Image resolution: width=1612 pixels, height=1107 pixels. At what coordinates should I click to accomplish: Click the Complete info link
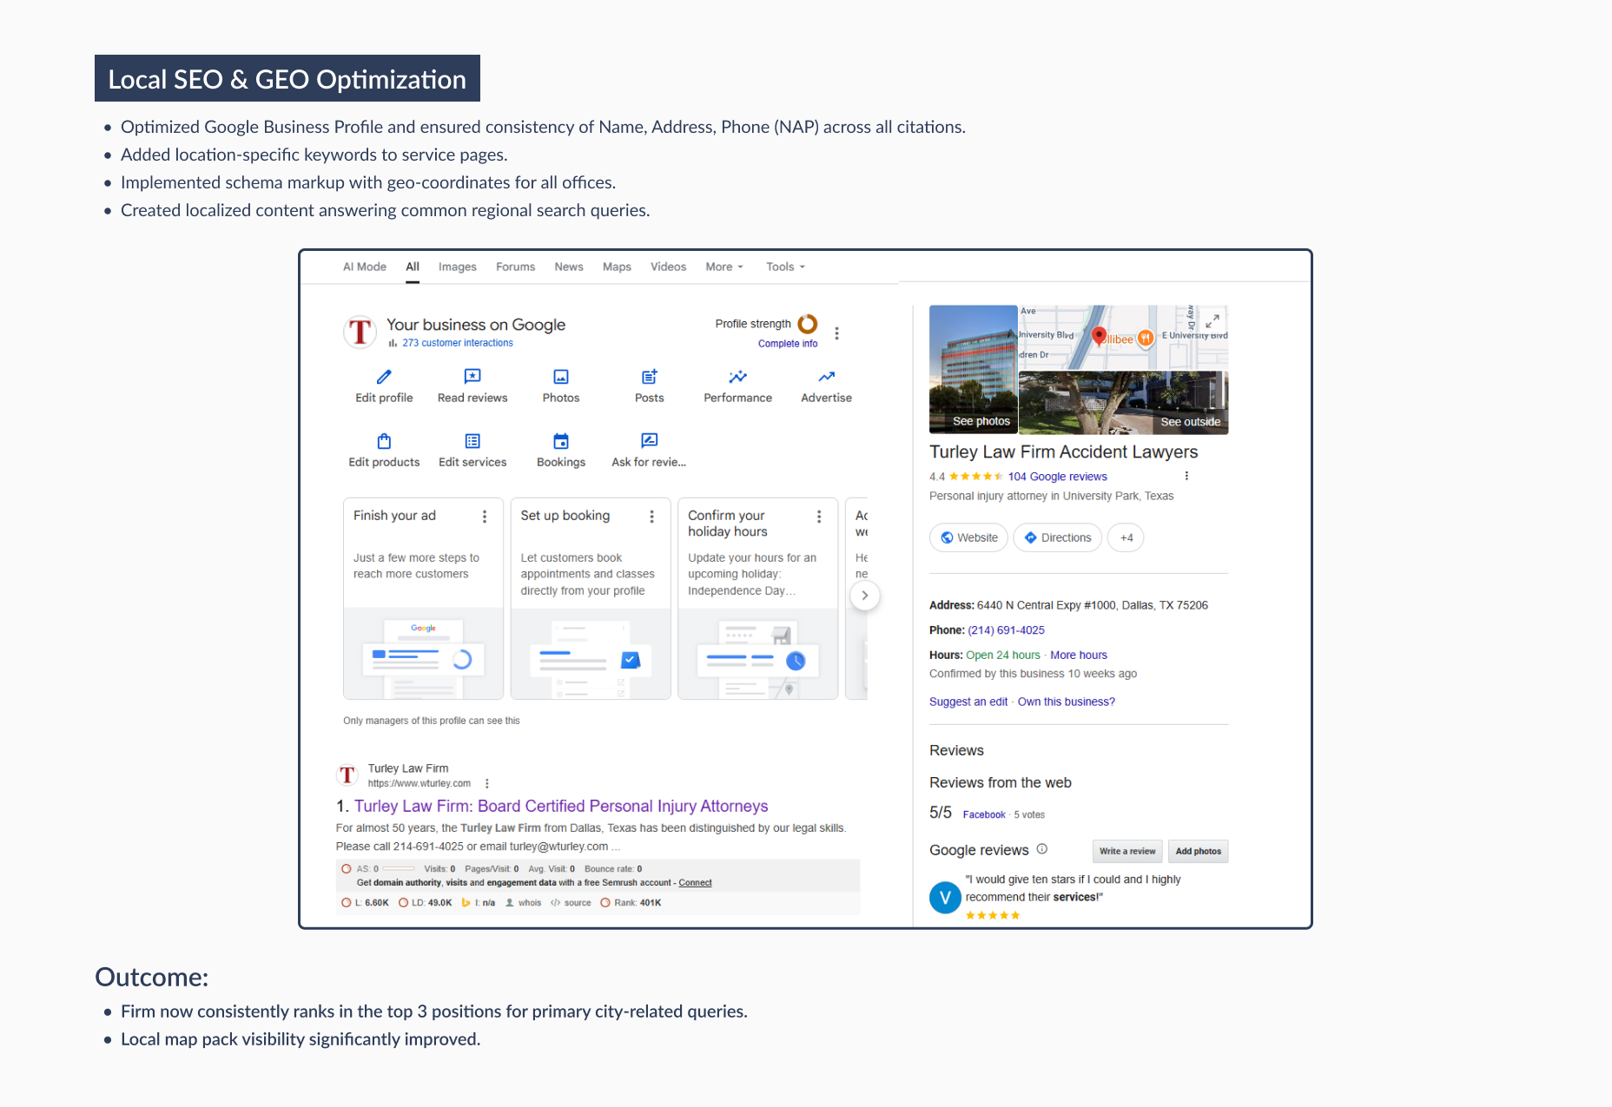point(788,344)
